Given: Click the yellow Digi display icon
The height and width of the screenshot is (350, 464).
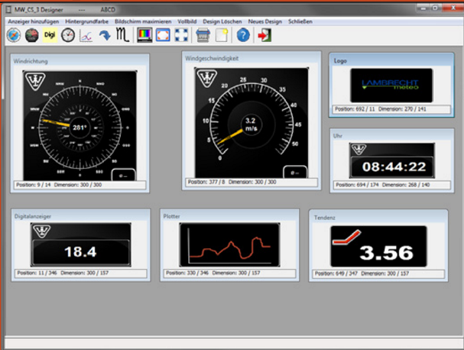Looking at the screenshot, I should [x=49, y=35].
